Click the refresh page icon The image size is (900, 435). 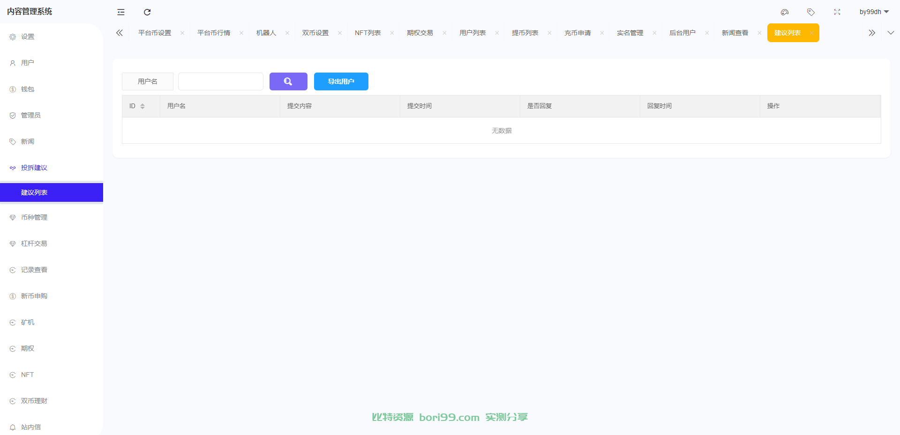[147, 12]
